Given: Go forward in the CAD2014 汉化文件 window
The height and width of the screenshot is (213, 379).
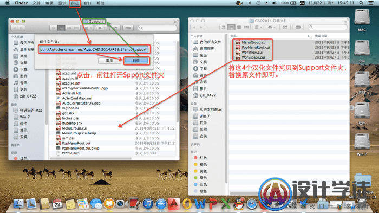Looking at the screenshot, I should [x=201, y=27].
